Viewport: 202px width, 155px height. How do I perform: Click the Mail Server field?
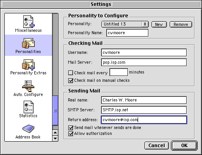144,62
